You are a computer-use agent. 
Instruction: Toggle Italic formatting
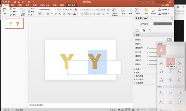[44, 14]
